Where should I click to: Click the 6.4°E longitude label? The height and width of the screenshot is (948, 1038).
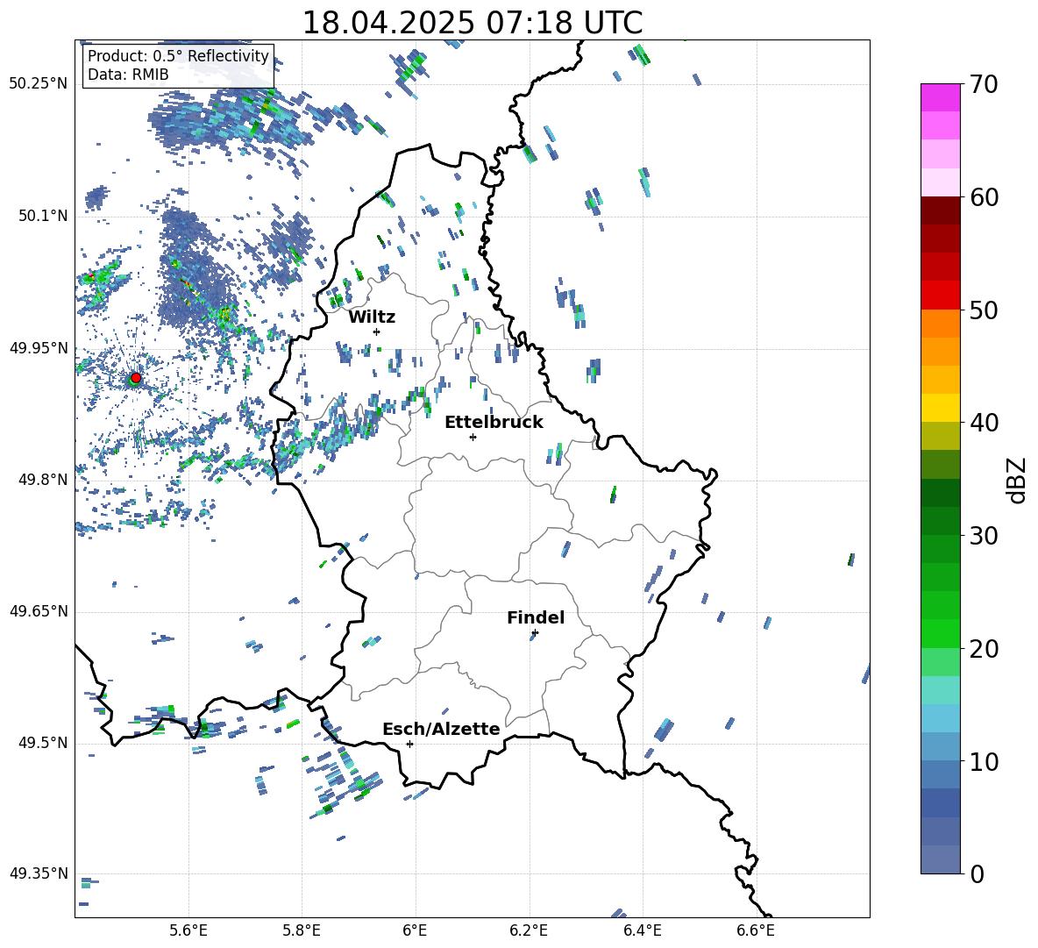pos(642,930)
